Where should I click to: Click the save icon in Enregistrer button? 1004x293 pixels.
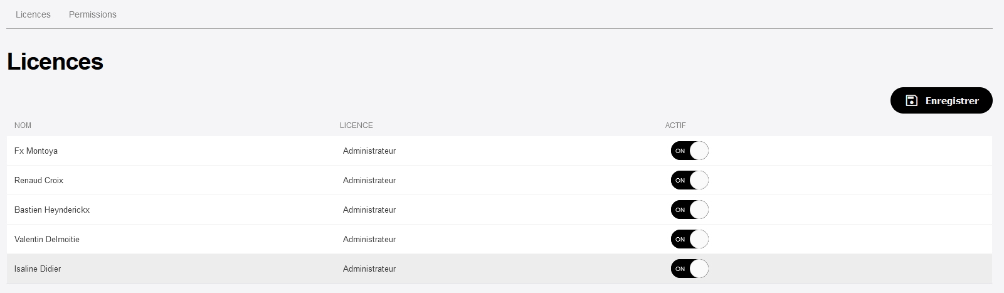click(912, 100)
